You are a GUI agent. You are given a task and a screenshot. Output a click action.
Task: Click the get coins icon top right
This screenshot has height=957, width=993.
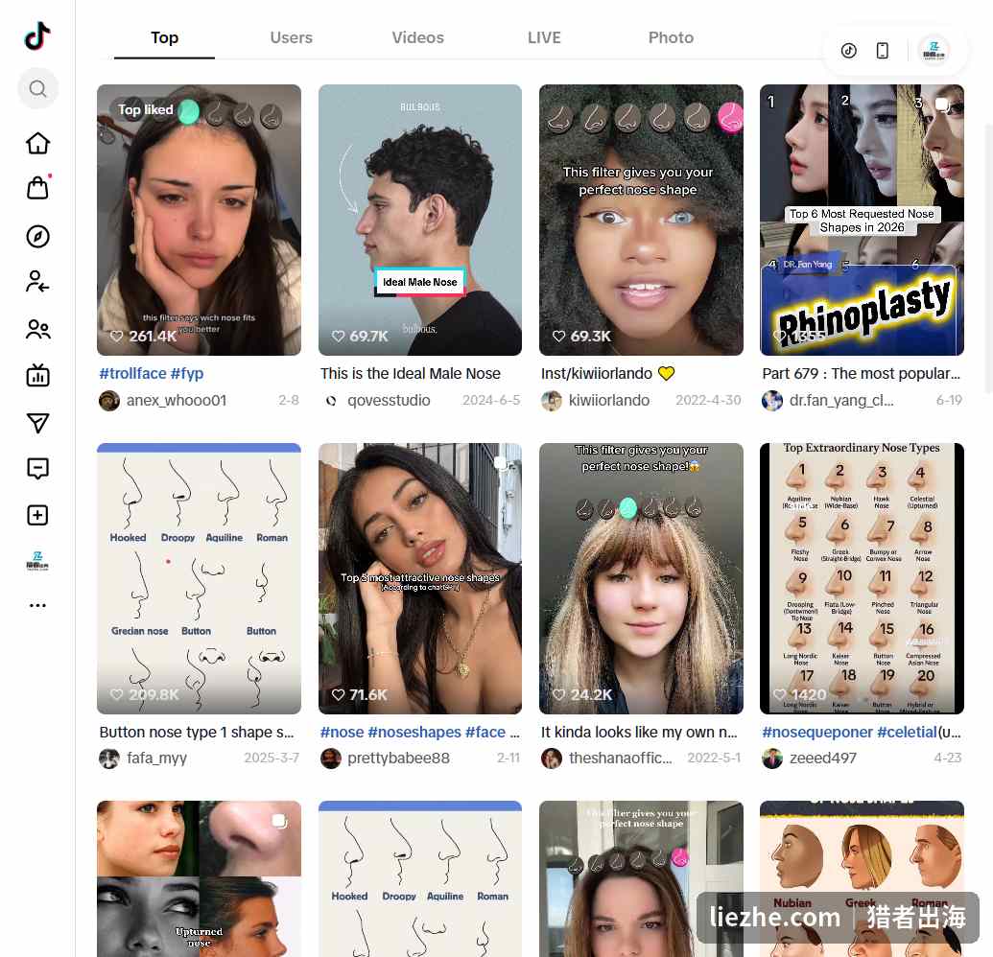click(849, 51)
